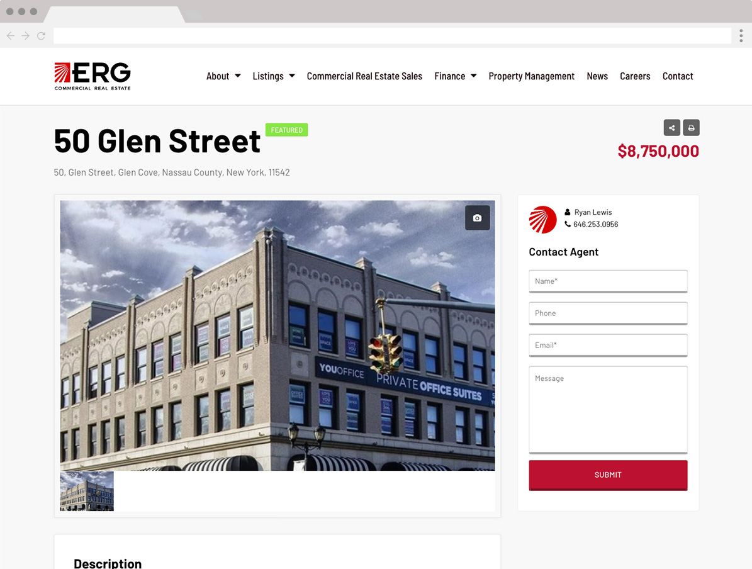Image resolution: width=752 pixels, height=569 pixels.
Task: Click the share icon button
Action: pos(671,128)
